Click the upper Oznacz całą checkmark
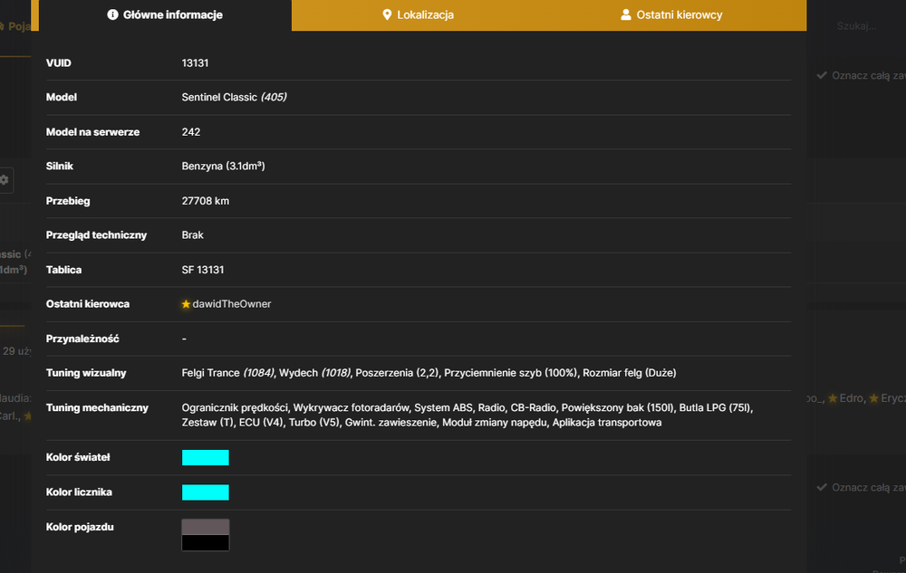Viewport: 906px width, 573px height. (821, 75)
